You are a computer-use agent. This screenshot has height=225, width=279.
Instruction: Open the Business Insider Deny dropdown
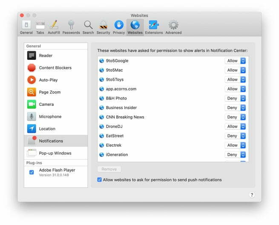235,108
